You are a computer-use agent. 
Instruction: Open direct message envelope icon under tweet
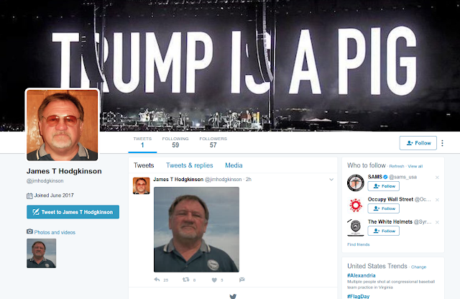[x=241, y=280]
